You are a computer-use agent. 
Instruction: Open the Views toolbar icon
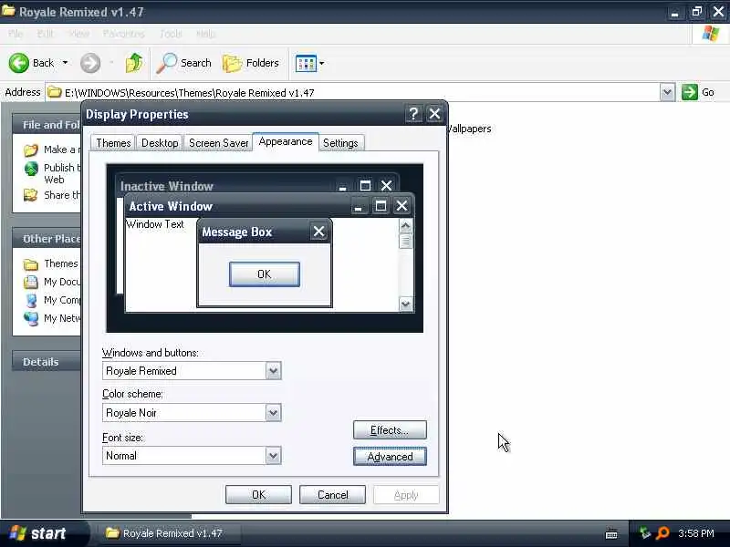[306, 63]
